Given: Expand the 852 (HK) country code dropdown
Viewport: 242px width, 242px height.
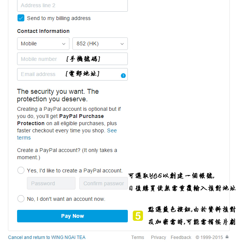Looking at the screenshot, I should (x=100, y=44).
